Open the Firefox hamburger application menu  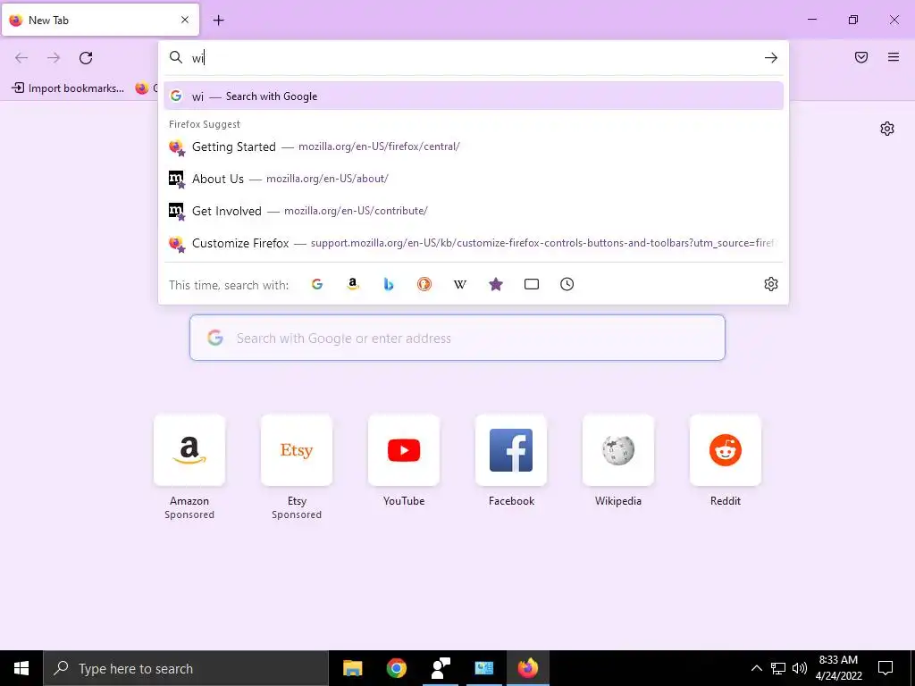click(x=894, y=57)
